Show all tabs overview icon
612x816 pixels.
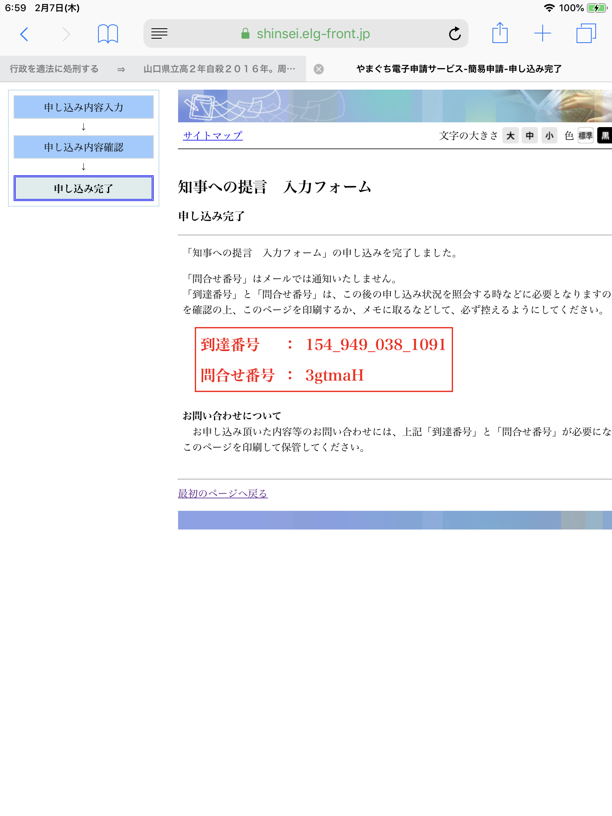pos(586,33)
